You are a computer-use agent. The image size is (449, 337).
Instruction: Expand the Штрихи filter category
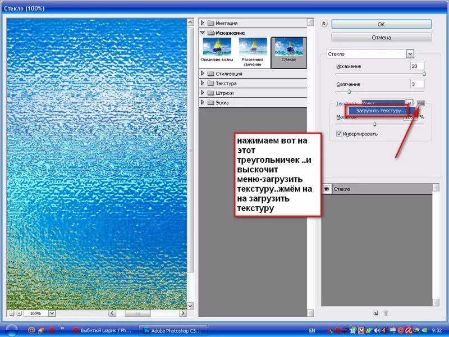pos(203,93)
